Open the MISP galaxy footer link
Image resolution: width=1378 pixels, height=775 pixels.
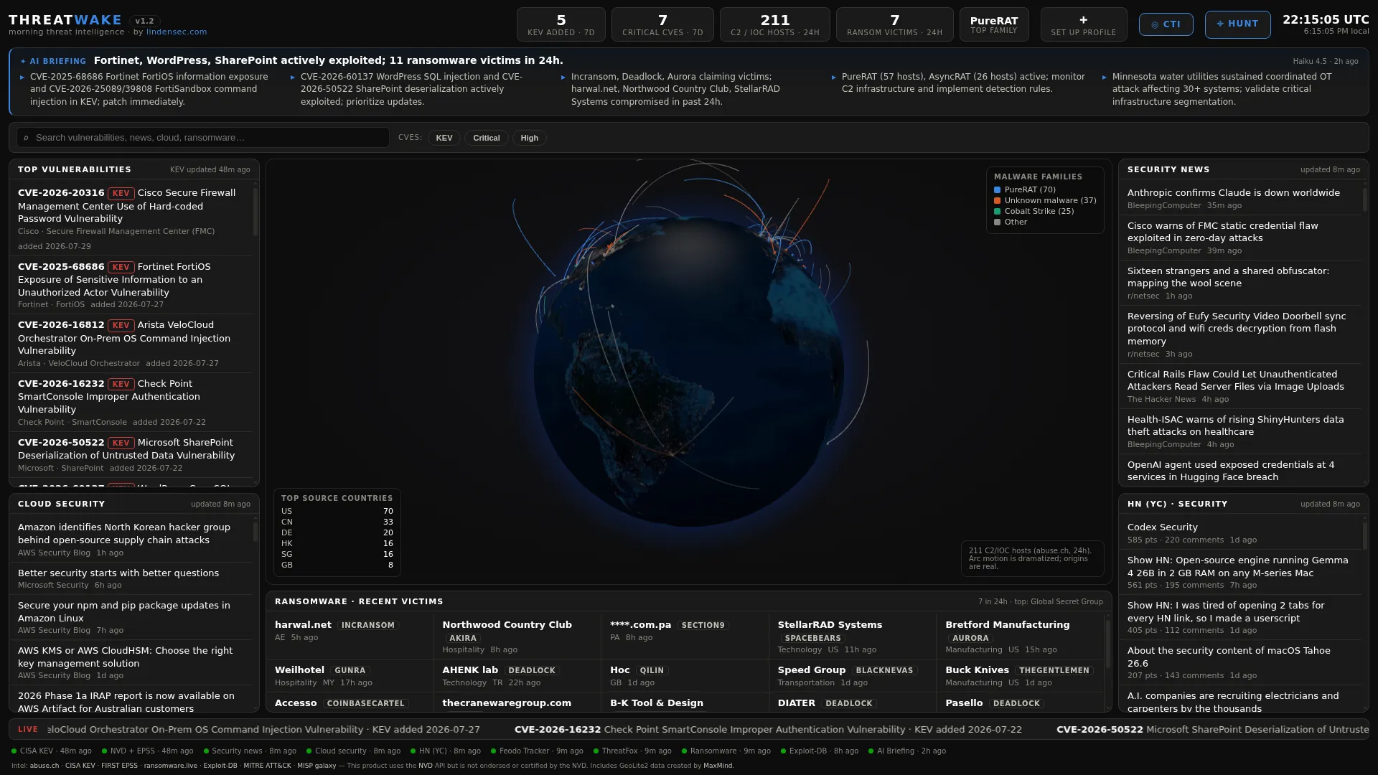coord(317,766)
